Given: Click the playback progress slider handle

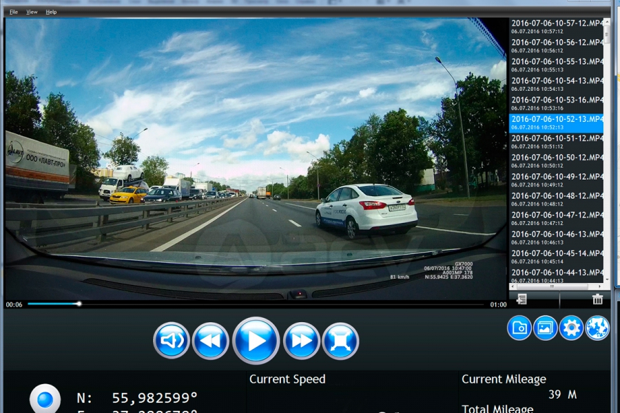Looking at the screenshot, I should point(79,304).
